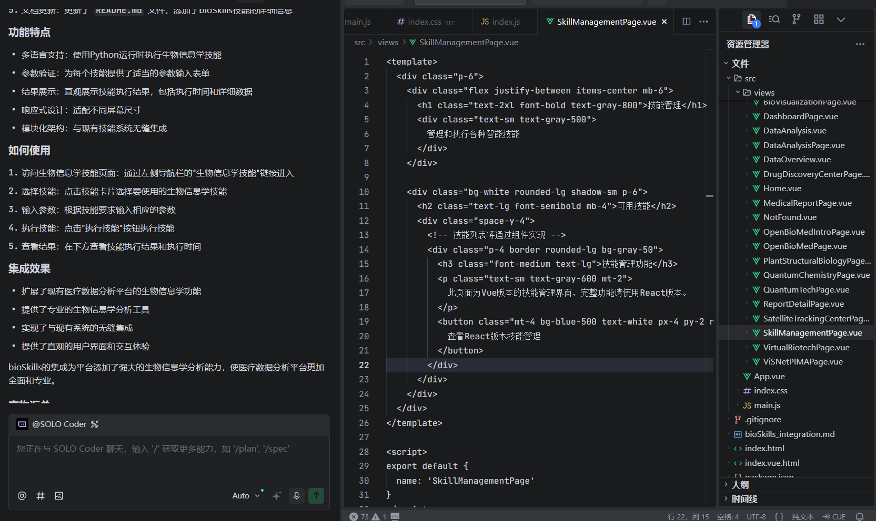The image size is (876, 521).
Task: Open main.js in the file tree
Action: [767, 405]
